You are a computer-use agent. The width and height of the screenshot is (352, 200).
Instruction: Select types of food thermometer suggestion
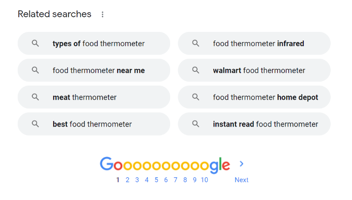pyautogui.click(x=94, y=44)
